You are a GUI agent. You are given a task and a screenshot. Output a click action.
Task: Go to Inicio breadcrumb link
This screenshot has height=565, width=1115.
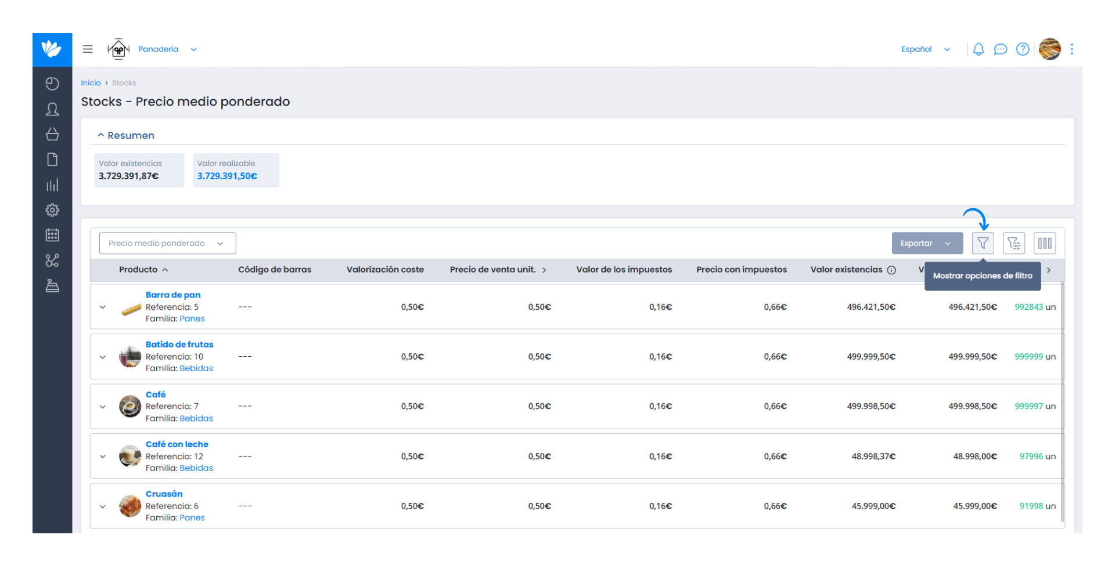(x=91, y=83)
